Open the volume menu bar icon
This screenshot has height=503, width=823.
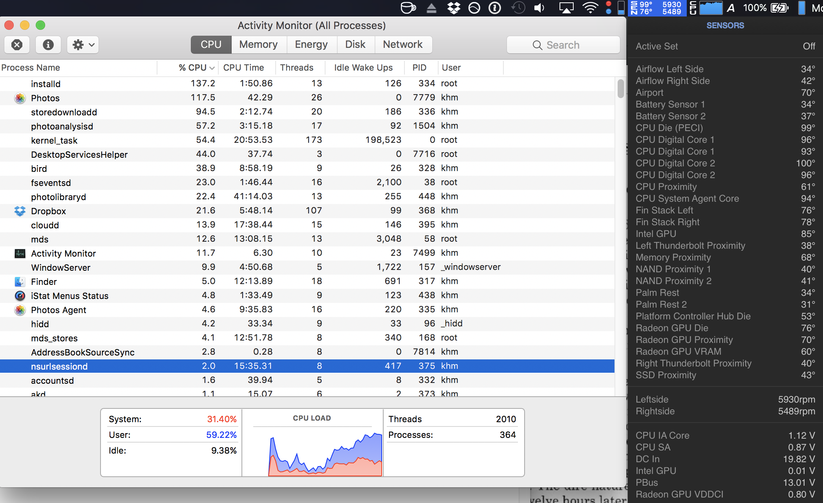[540, 8]
